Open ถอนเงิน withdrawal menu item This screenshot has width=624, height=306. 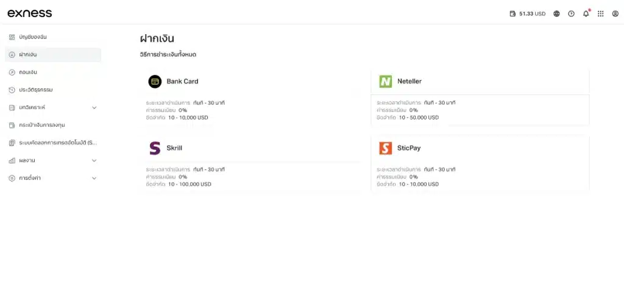pos(28,73)
